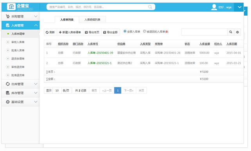Open the user dropdown arrow at top right
The image size is (251, 151).
pyautogui.click(x=240, y=7)
